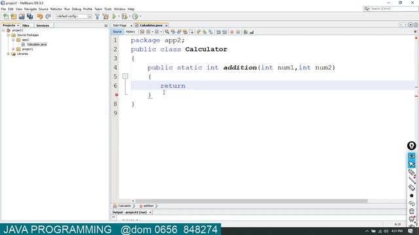
Task: Open the Windows notification center icon
Action: [x=410, y=231]
